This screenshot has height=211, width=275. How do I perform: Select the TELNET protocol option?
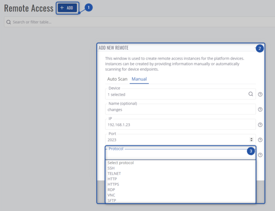point(114,174)
